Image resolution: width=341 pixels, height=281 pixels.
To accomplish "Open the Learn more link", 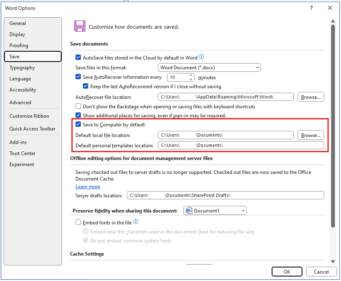I will [x=88, y=187].
